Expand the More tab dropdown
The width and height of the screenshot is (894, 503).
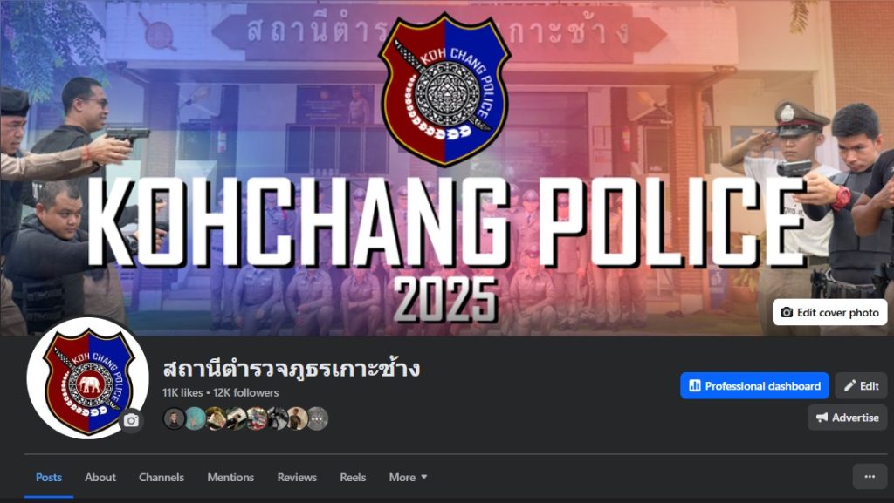click(x=408, y=478)
